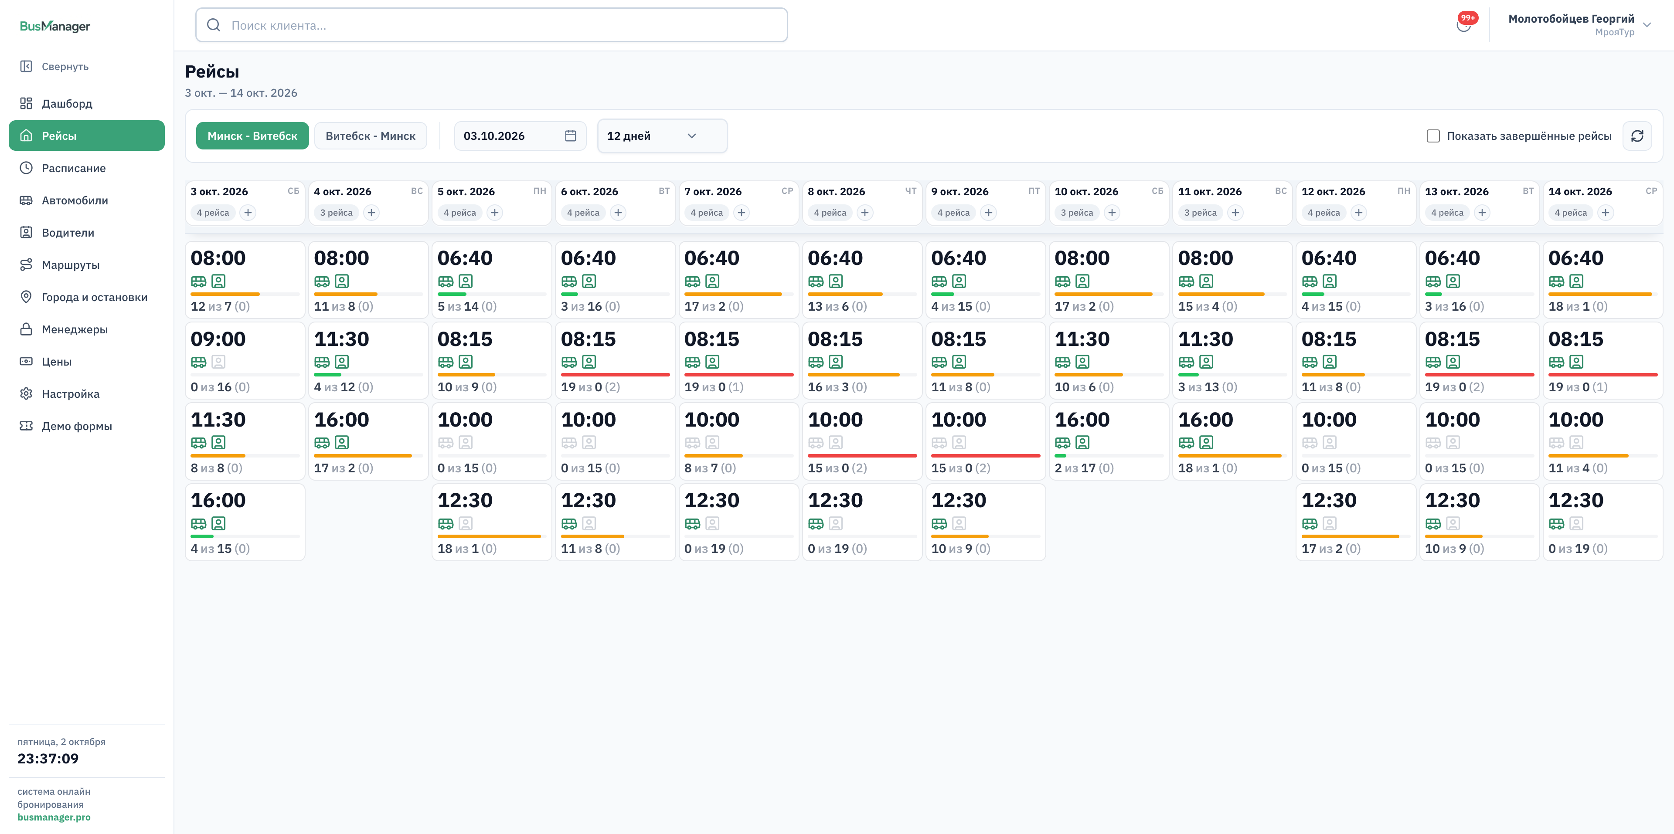Click '18 из 1 (0)' on 11 окт. 16:00
Screen dimensions: 1674x834
[x=1208, y=468]
